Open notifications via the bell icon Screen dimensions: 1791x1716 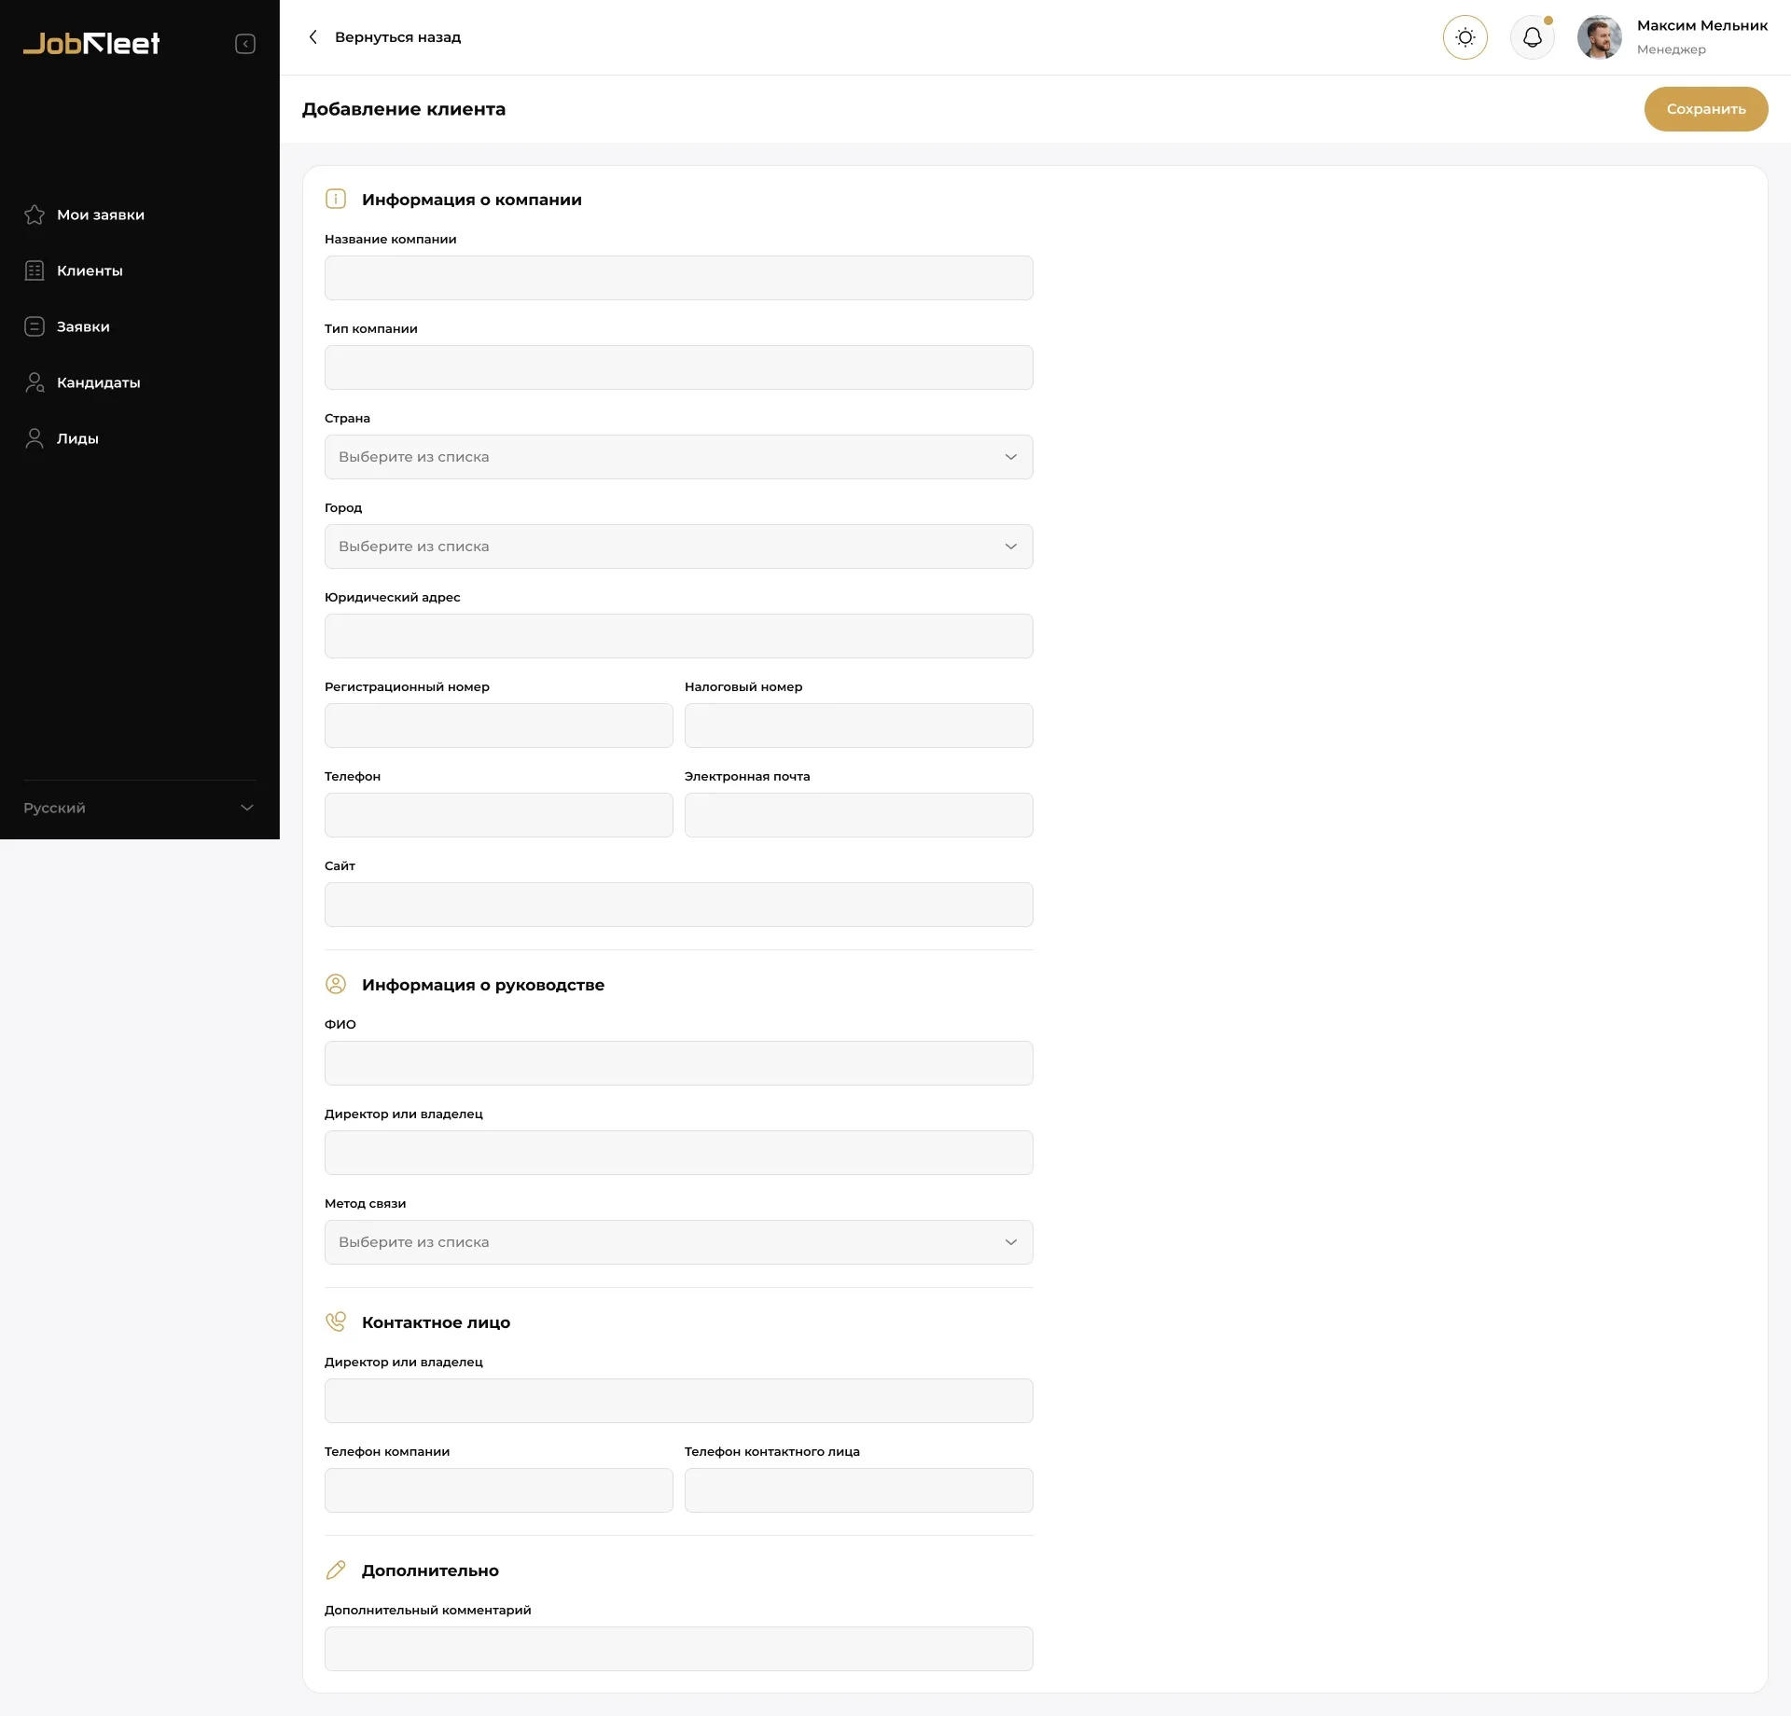point(1531,37)
